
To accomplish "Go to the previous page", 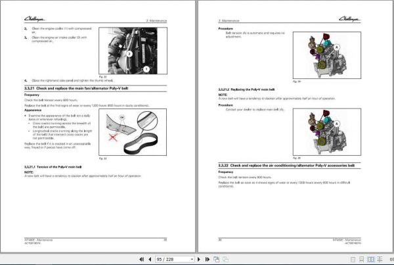I will [150, 259].
